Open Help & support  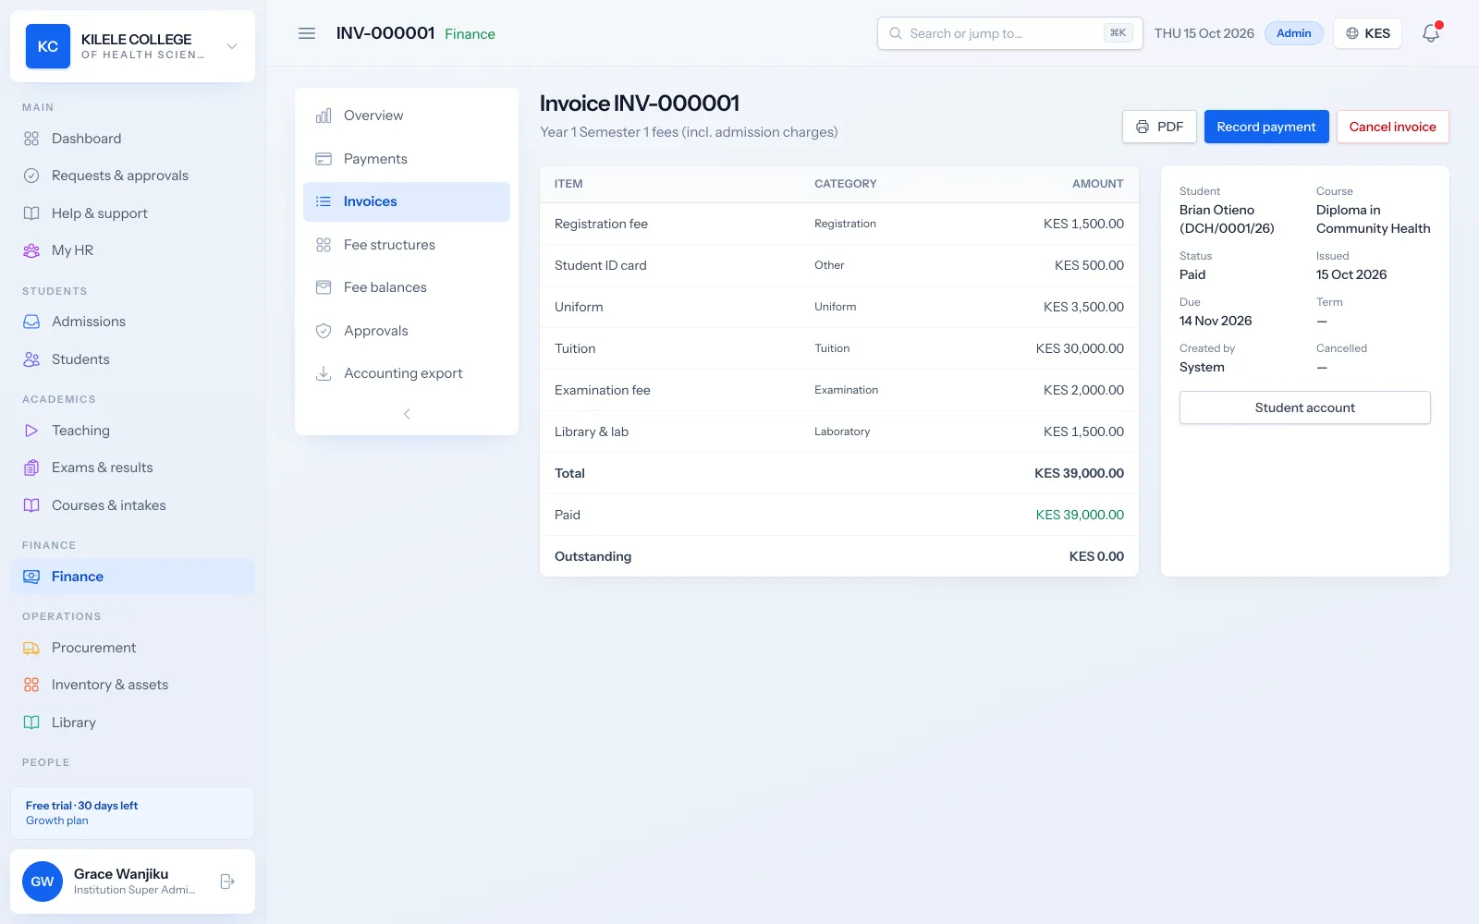pyautogui.click(x=133, y=213)
